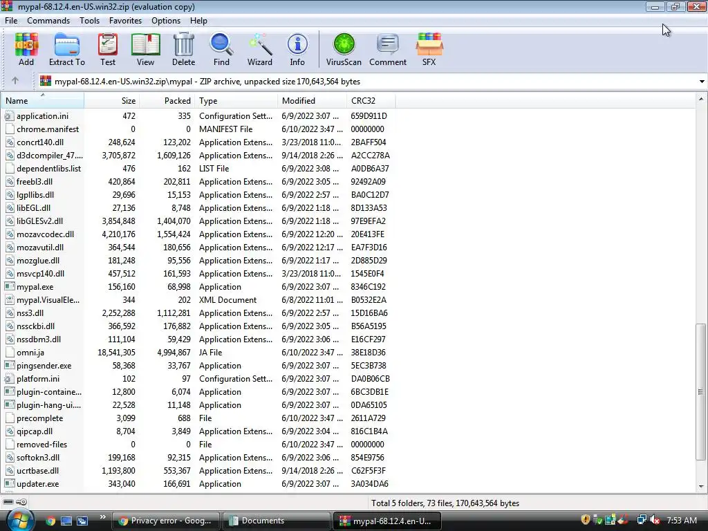Screen dimensions: 708x531
Task: Show archive Info
Action: pos(297,50)
